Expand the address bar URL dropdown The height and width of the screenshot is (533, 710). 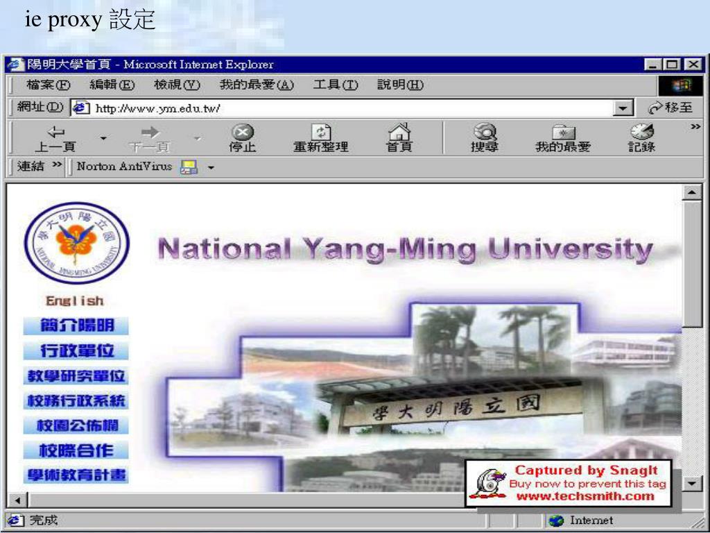(623, 108)
